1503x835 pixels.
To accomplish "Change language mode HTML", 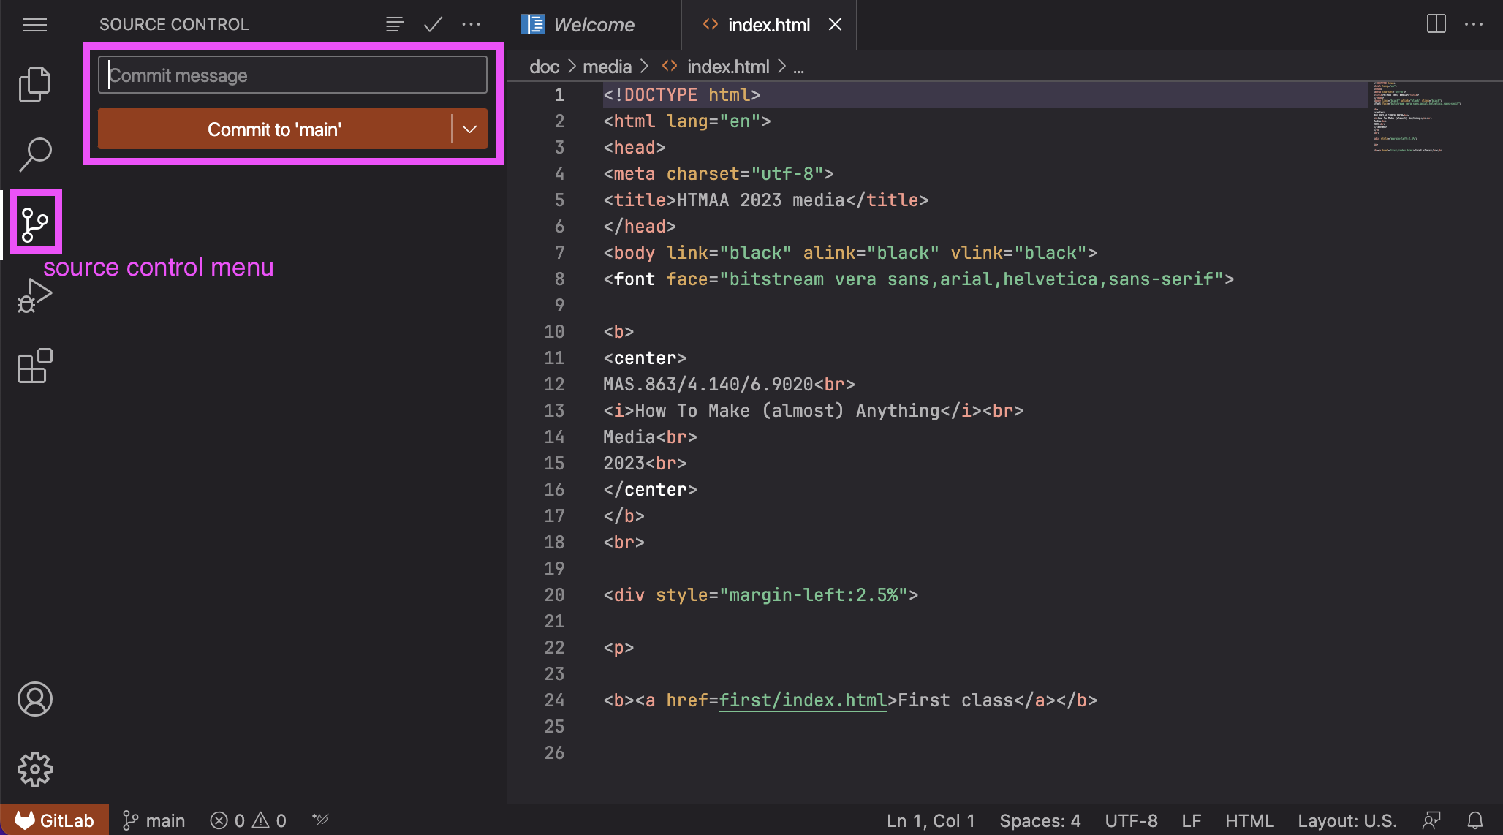I will [x=1249, y=820].
